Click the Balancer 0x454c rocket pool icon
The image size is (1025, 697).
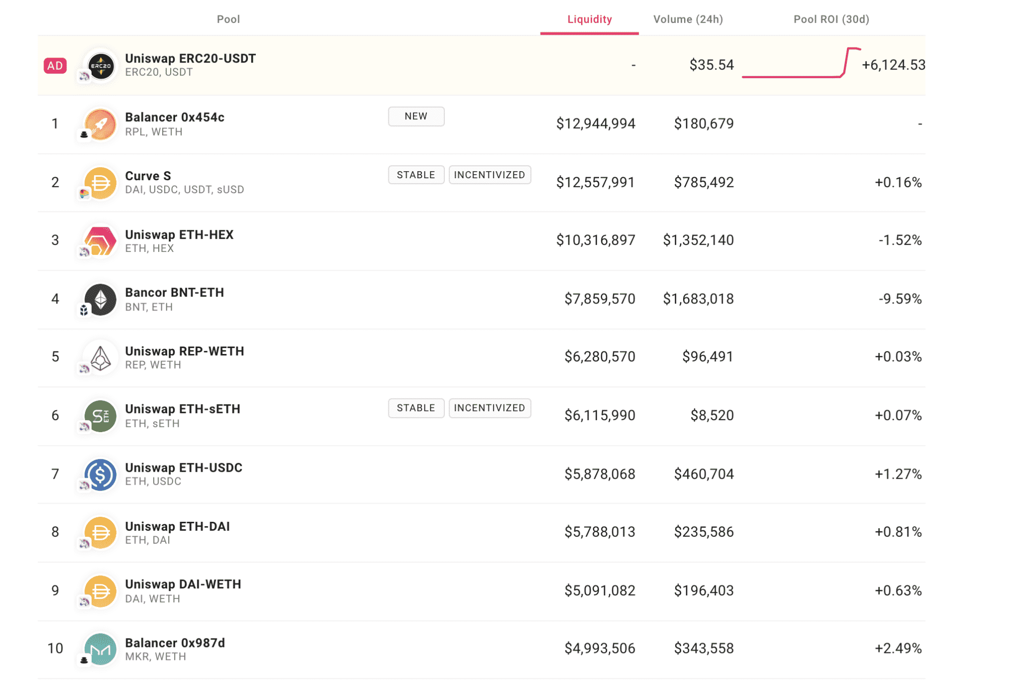(101, 124)
